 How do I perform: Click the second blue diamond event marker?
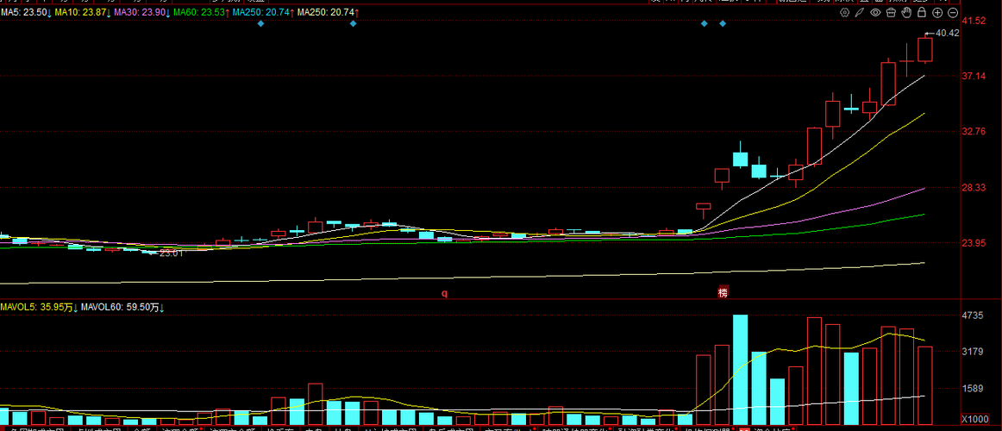click(x=353, y=23)
